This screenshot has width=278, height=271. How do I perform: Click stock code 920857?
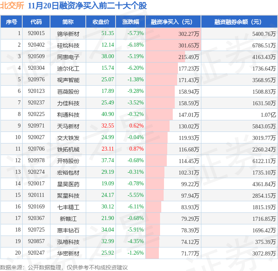[x=36, y=242]
